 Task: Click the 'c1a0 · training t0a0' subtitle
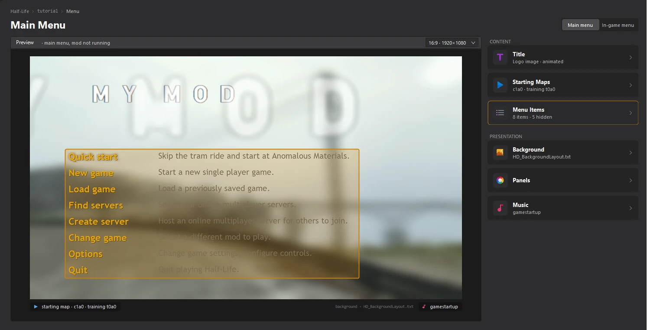pos(534,89)
